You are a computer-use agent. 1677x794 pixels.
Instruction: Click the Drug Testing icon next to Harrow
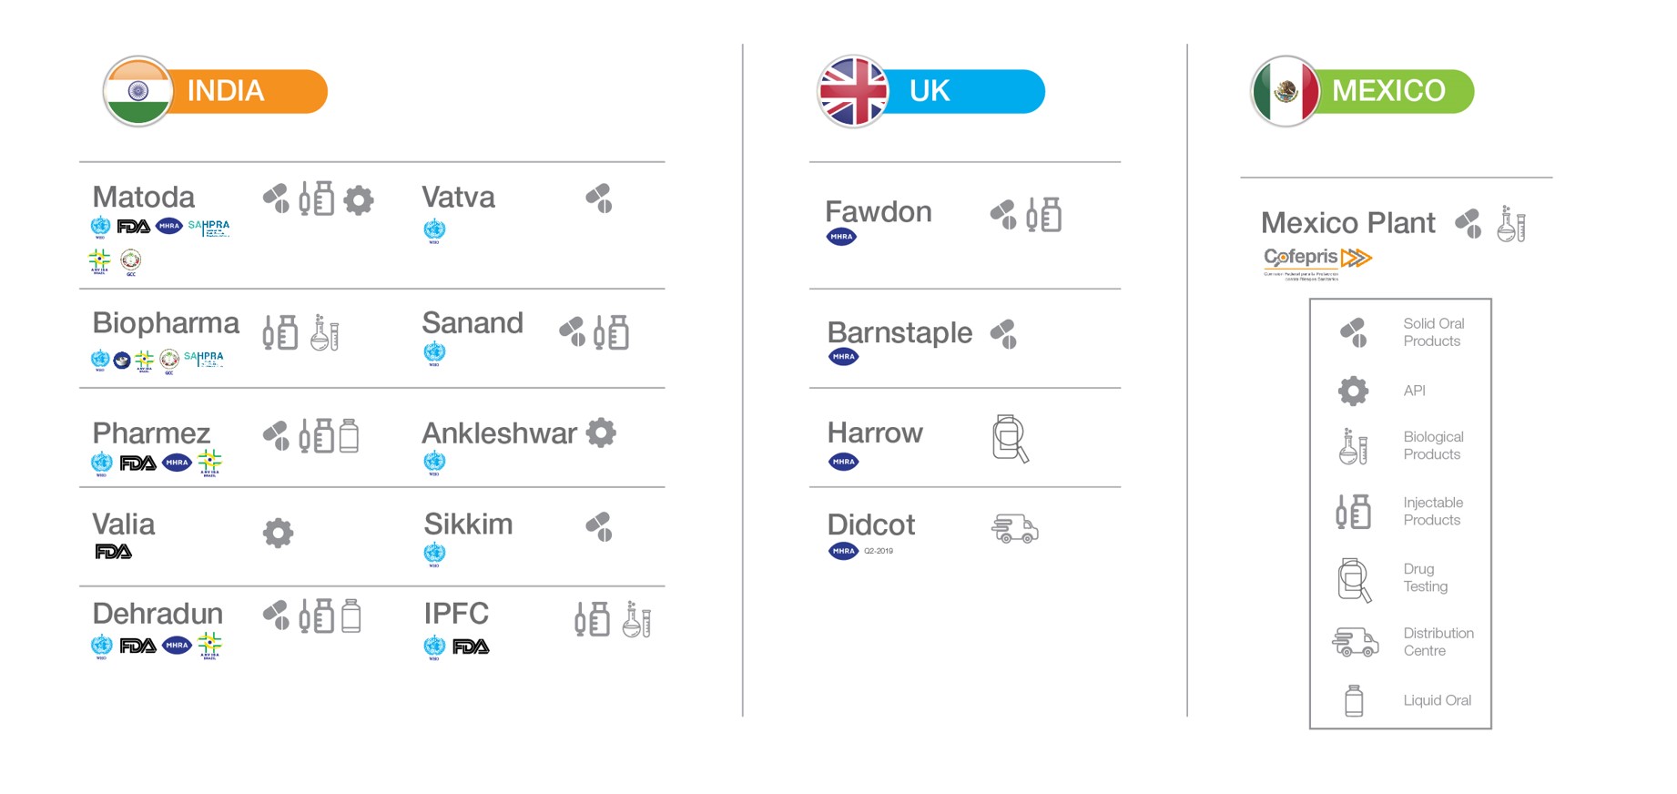1011,439
